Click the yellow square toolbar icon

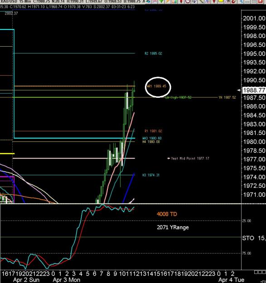coord(221,1)
